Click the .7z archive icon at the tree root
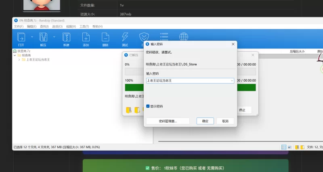This screenshot has height=172, width=323. coord(15,51)
